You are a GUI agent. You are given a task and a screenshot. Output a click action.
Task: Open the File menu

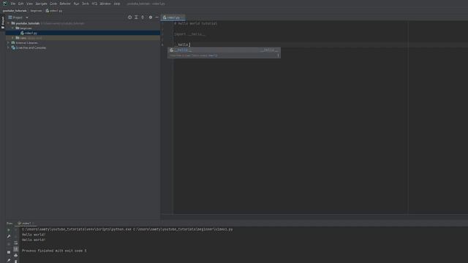tap(13, 4)
